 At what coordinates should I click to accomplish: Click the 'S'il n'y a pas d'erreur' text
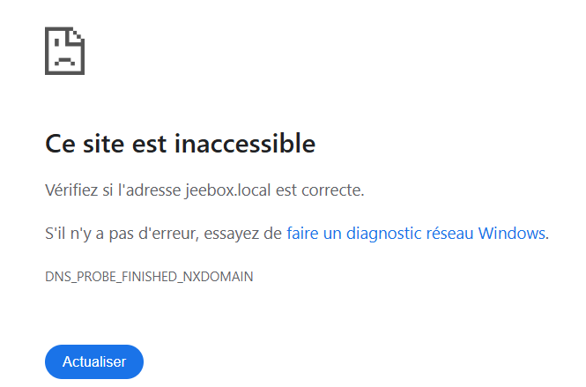click(x=112, y=234)
